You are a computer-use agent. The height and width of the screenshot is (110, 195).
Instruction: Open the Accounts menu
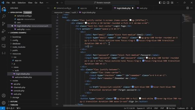(x=4, y=96)
